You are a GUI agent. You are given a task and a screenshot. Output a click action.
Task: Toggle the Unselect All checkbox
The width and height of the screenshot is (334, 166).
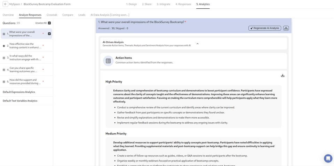[x=49, y=23]
